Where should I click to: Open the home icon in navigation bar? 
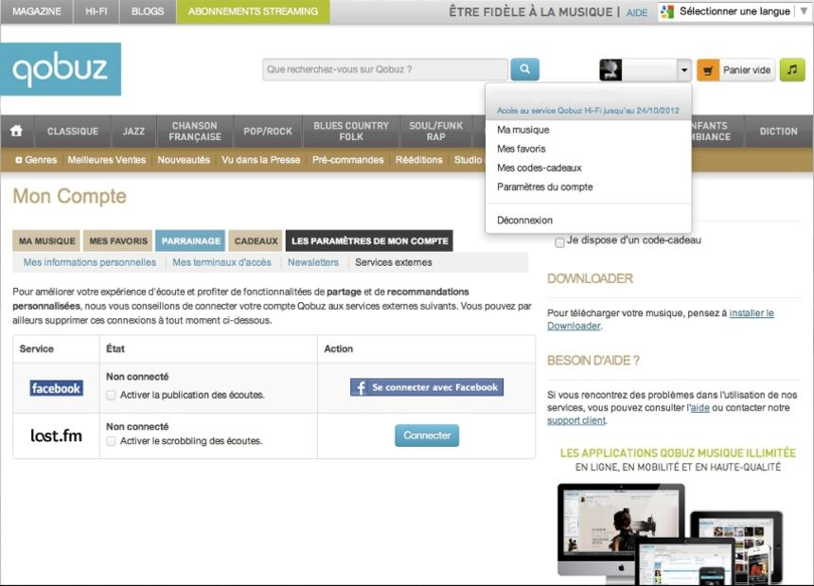coord(17,131)
